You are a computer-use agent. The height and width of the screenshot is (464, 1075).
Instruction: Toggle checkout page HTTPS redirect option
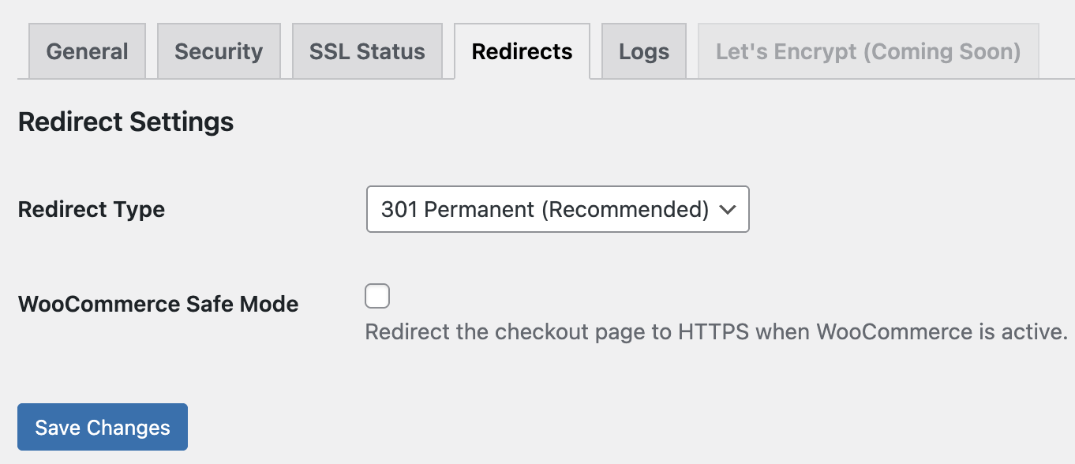(x=377, y=295)
